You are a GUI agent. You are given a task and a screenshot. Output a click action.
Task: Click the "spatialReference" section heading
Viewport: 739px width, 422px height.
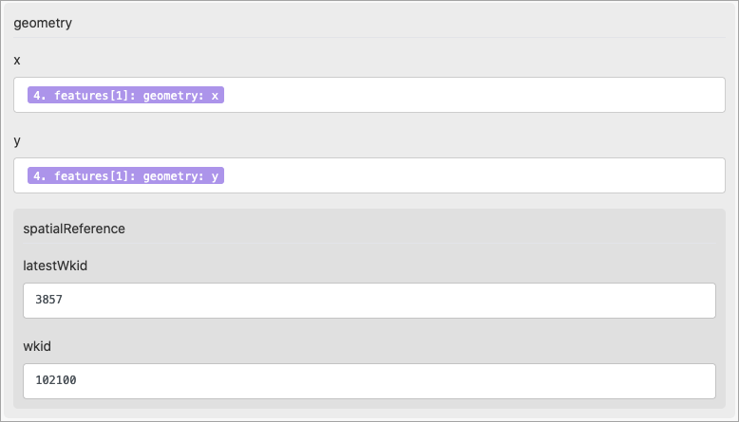pos(74,229)
